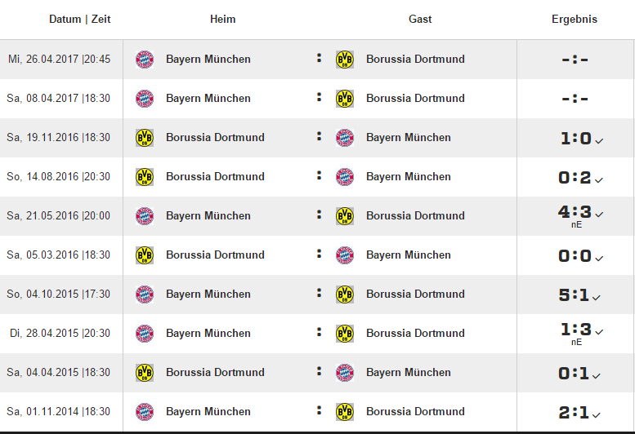Expand the 2:1 result chevron
Image resolution: width=635 pixels, height=434 pixels.
(596, 414)
